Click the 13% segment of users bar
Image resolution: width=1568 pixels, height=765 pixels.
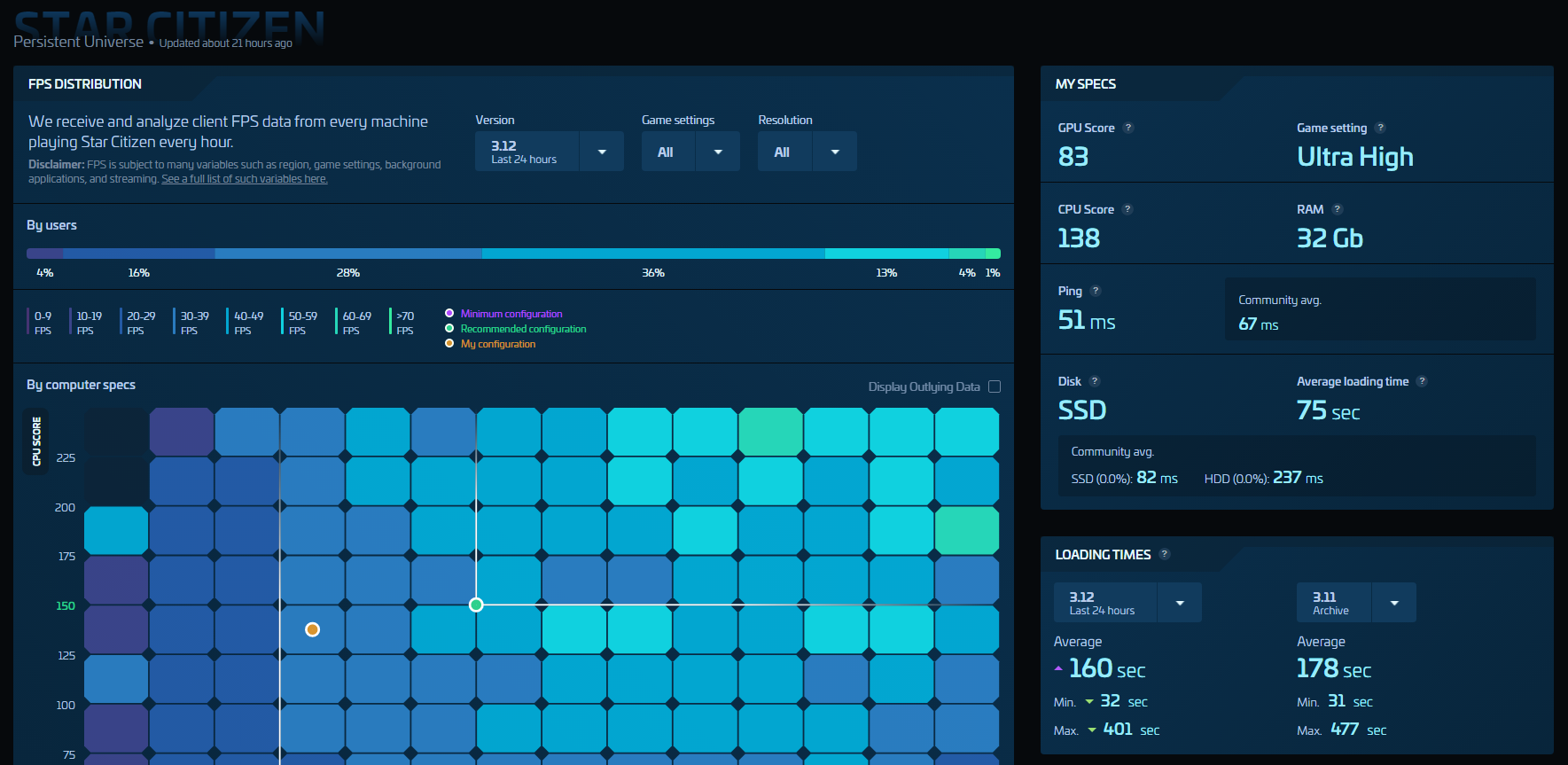coord(887,254)
